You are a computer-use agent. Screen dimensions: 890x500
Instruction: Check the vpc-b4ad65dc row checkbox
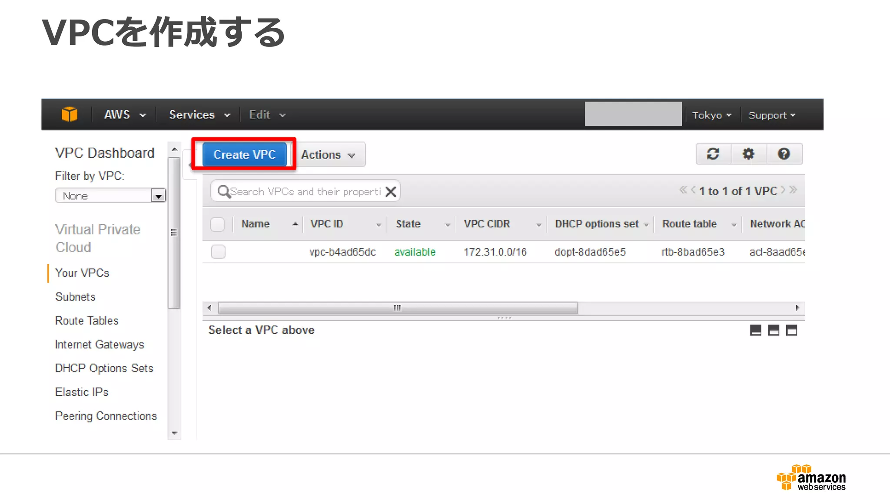(x=218, y=252)
